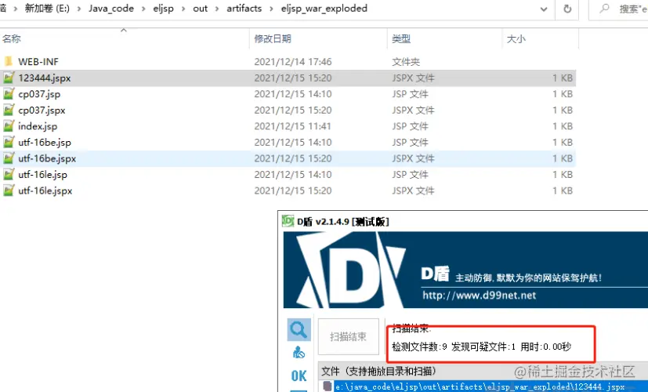Click the D盾 scan magnifier icon in sidebar
The width and height of the screenshot is (648, 392).
click(x=299, y=329)
